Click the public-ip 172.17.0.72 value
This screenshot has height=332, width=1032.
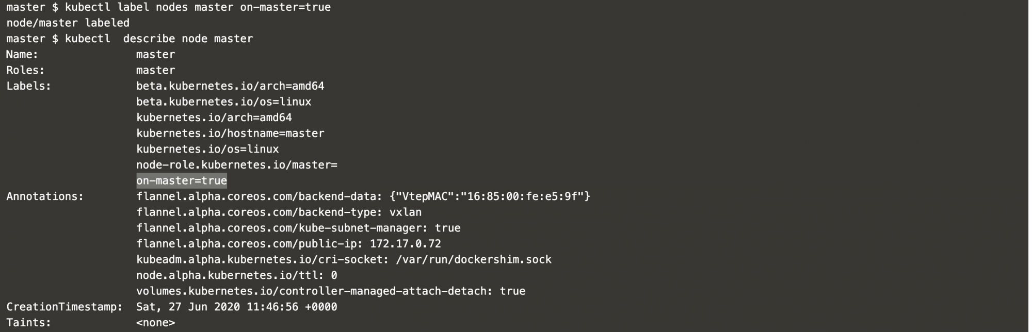pyautogui.click(x=406, y=244)
